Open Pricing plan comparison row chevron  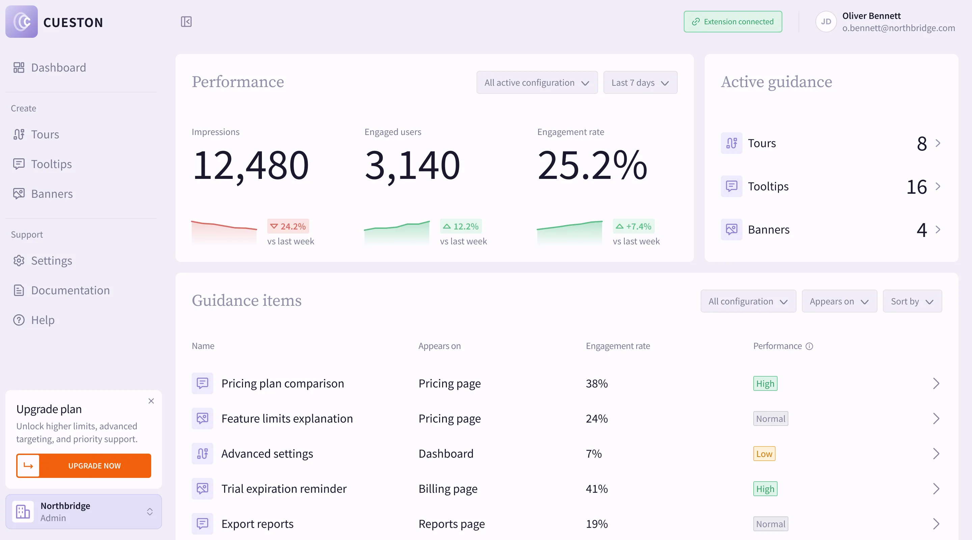pyautogui.click(x=936, y=383)
